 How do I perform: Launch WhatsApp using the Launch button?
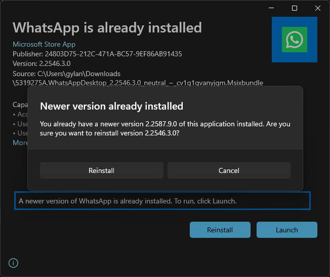286,230
